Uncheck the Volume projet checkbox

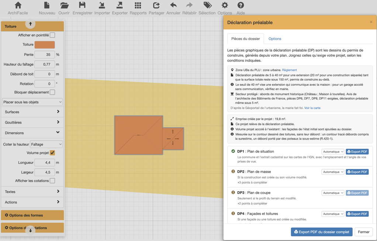pos(52,153)
